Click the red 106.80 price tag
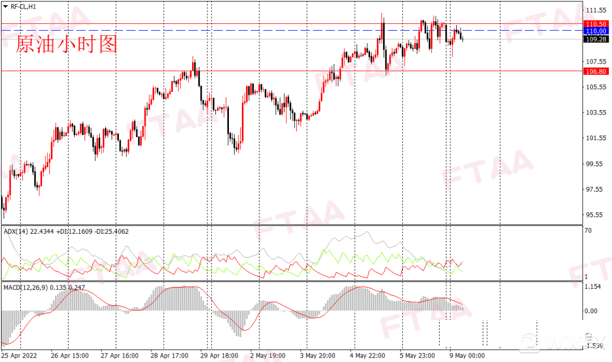The image size is (612, 362). tap(596, 71)
